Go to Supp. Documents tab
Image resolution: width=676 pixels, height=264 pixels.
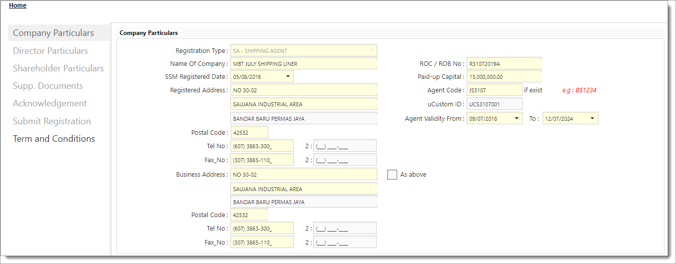[48, 86]
